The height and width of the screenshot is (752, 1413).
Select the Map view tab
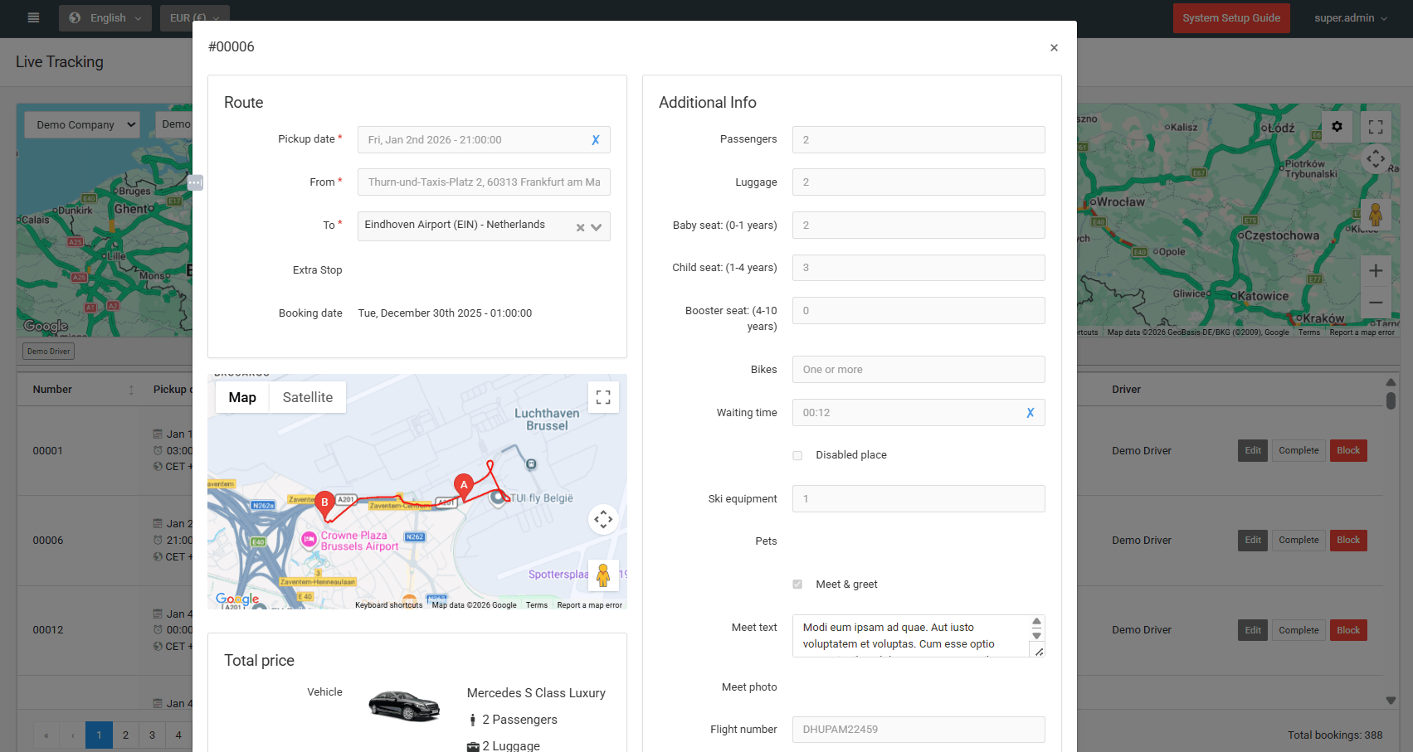pyautogui.click(x=242, y=397)
